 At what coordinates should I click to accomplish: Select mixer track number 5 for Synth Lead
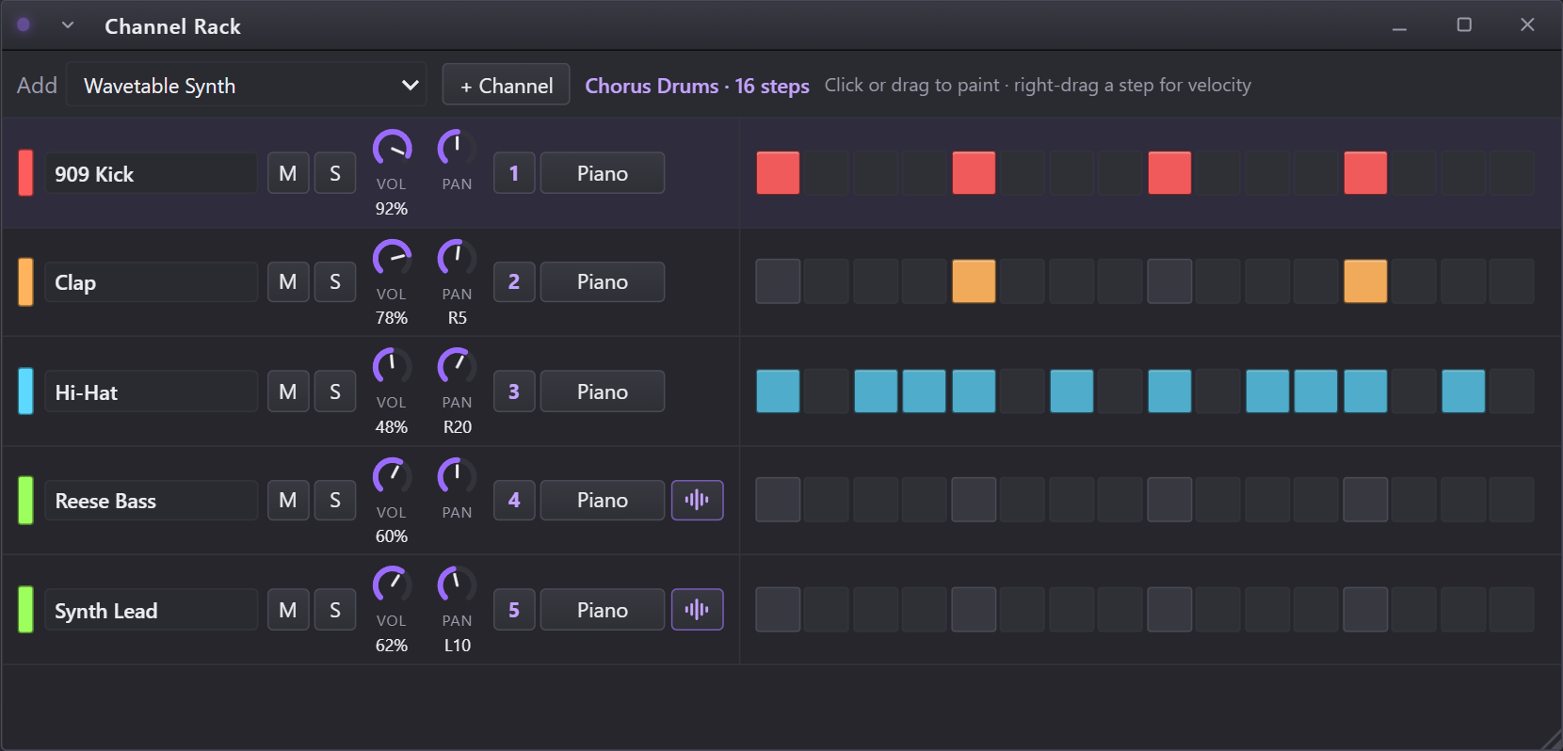tap(514, 610)
